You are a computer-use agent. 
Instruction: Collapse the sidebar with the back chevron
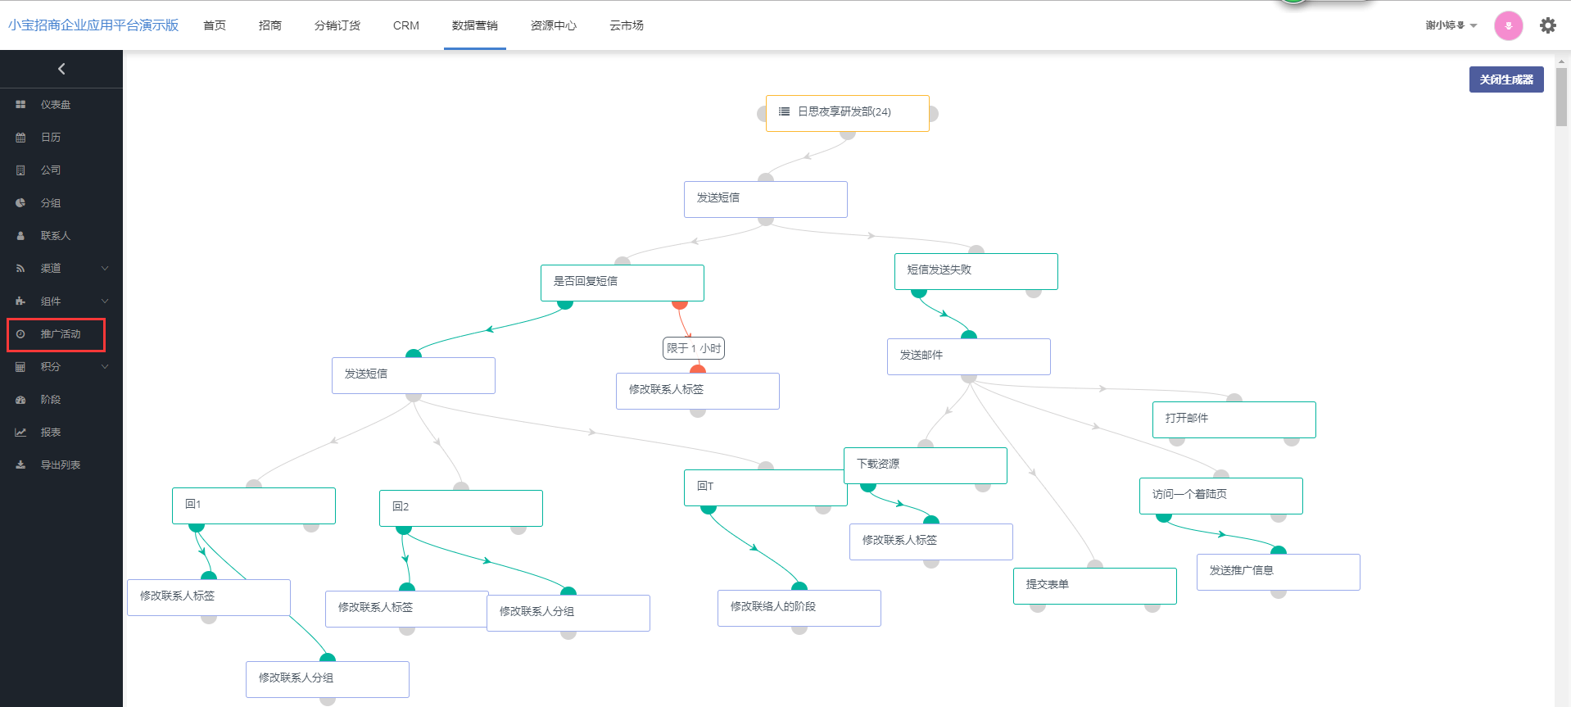click(61, 69)
